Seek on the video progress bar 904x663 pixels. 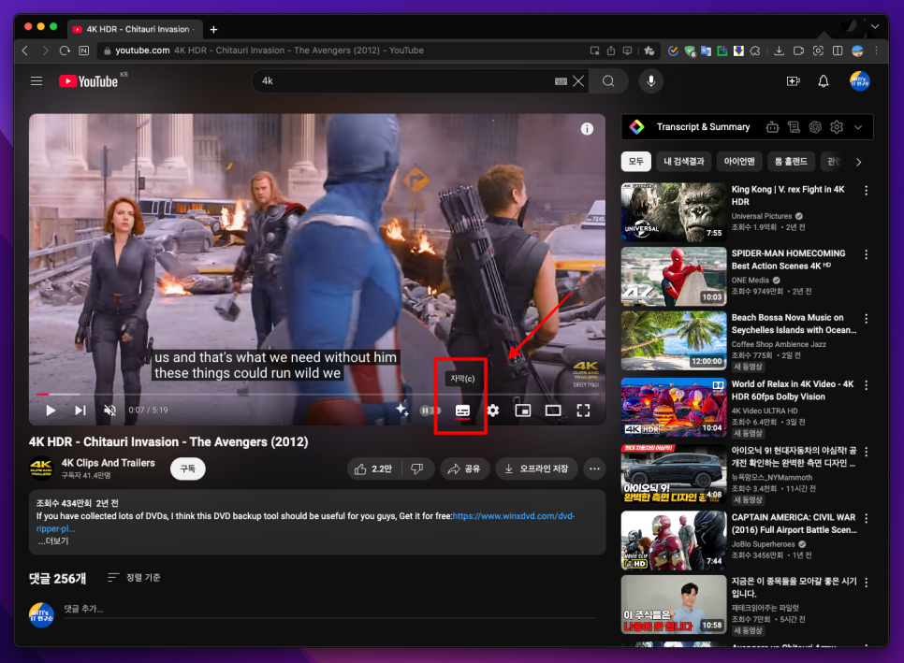(x=317, y=394)
